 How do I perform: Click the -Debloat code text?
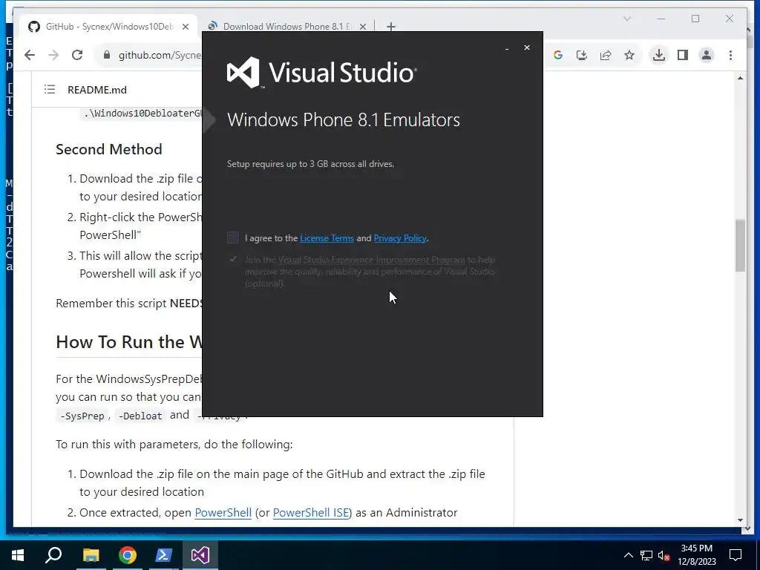140,416
